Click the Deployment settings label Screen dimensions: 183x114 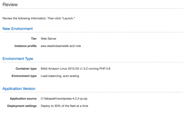[x=22, y=106]
